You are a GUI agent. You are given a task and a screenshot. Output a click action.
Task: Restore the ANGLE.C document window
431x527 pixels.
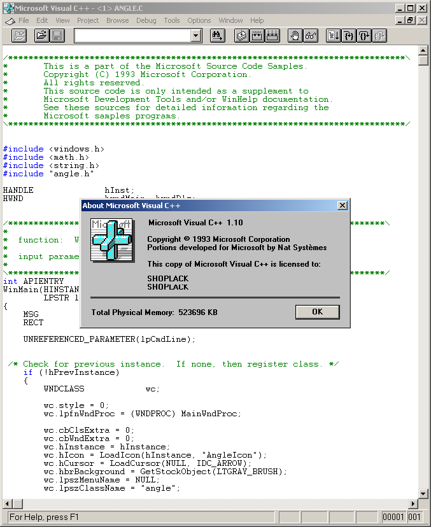tap(410, 20)
